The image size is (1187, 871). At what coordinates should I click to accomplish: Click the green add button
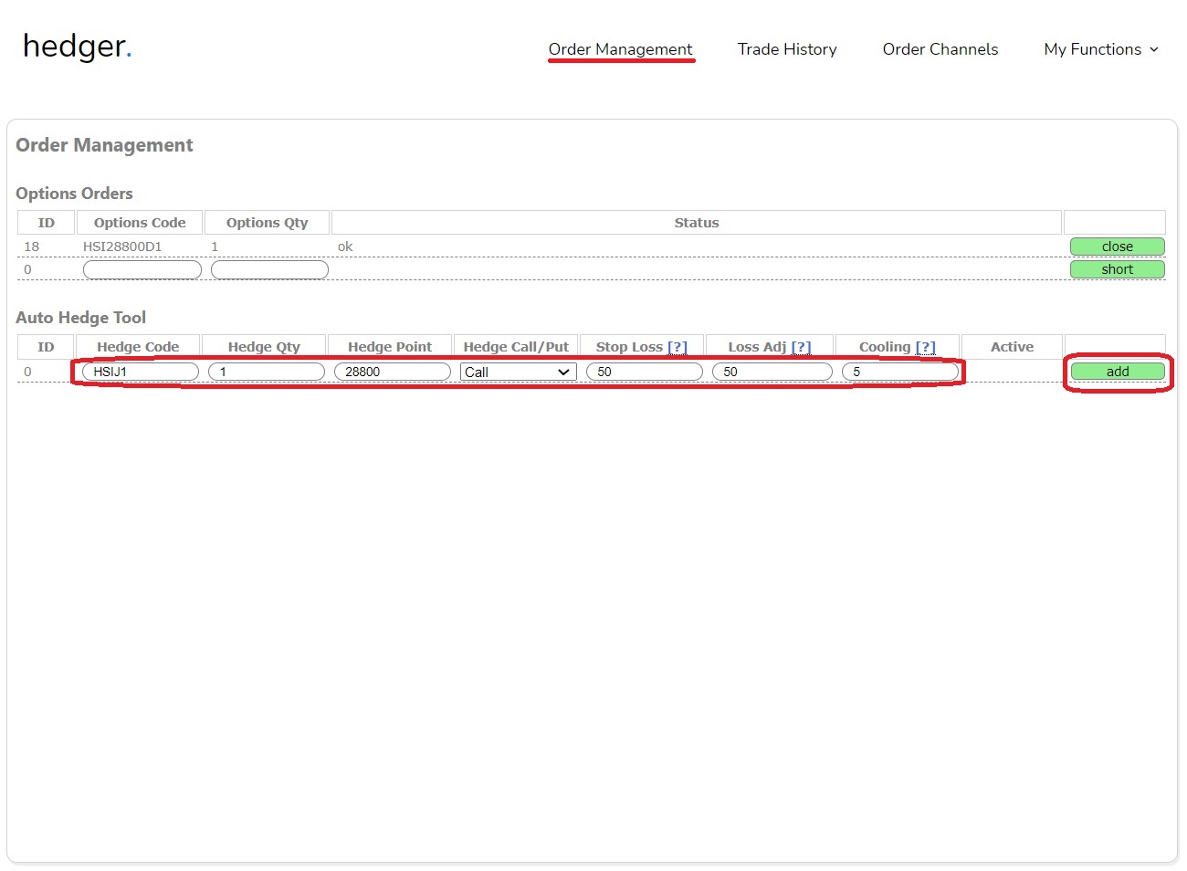[x=1117, y=372]
